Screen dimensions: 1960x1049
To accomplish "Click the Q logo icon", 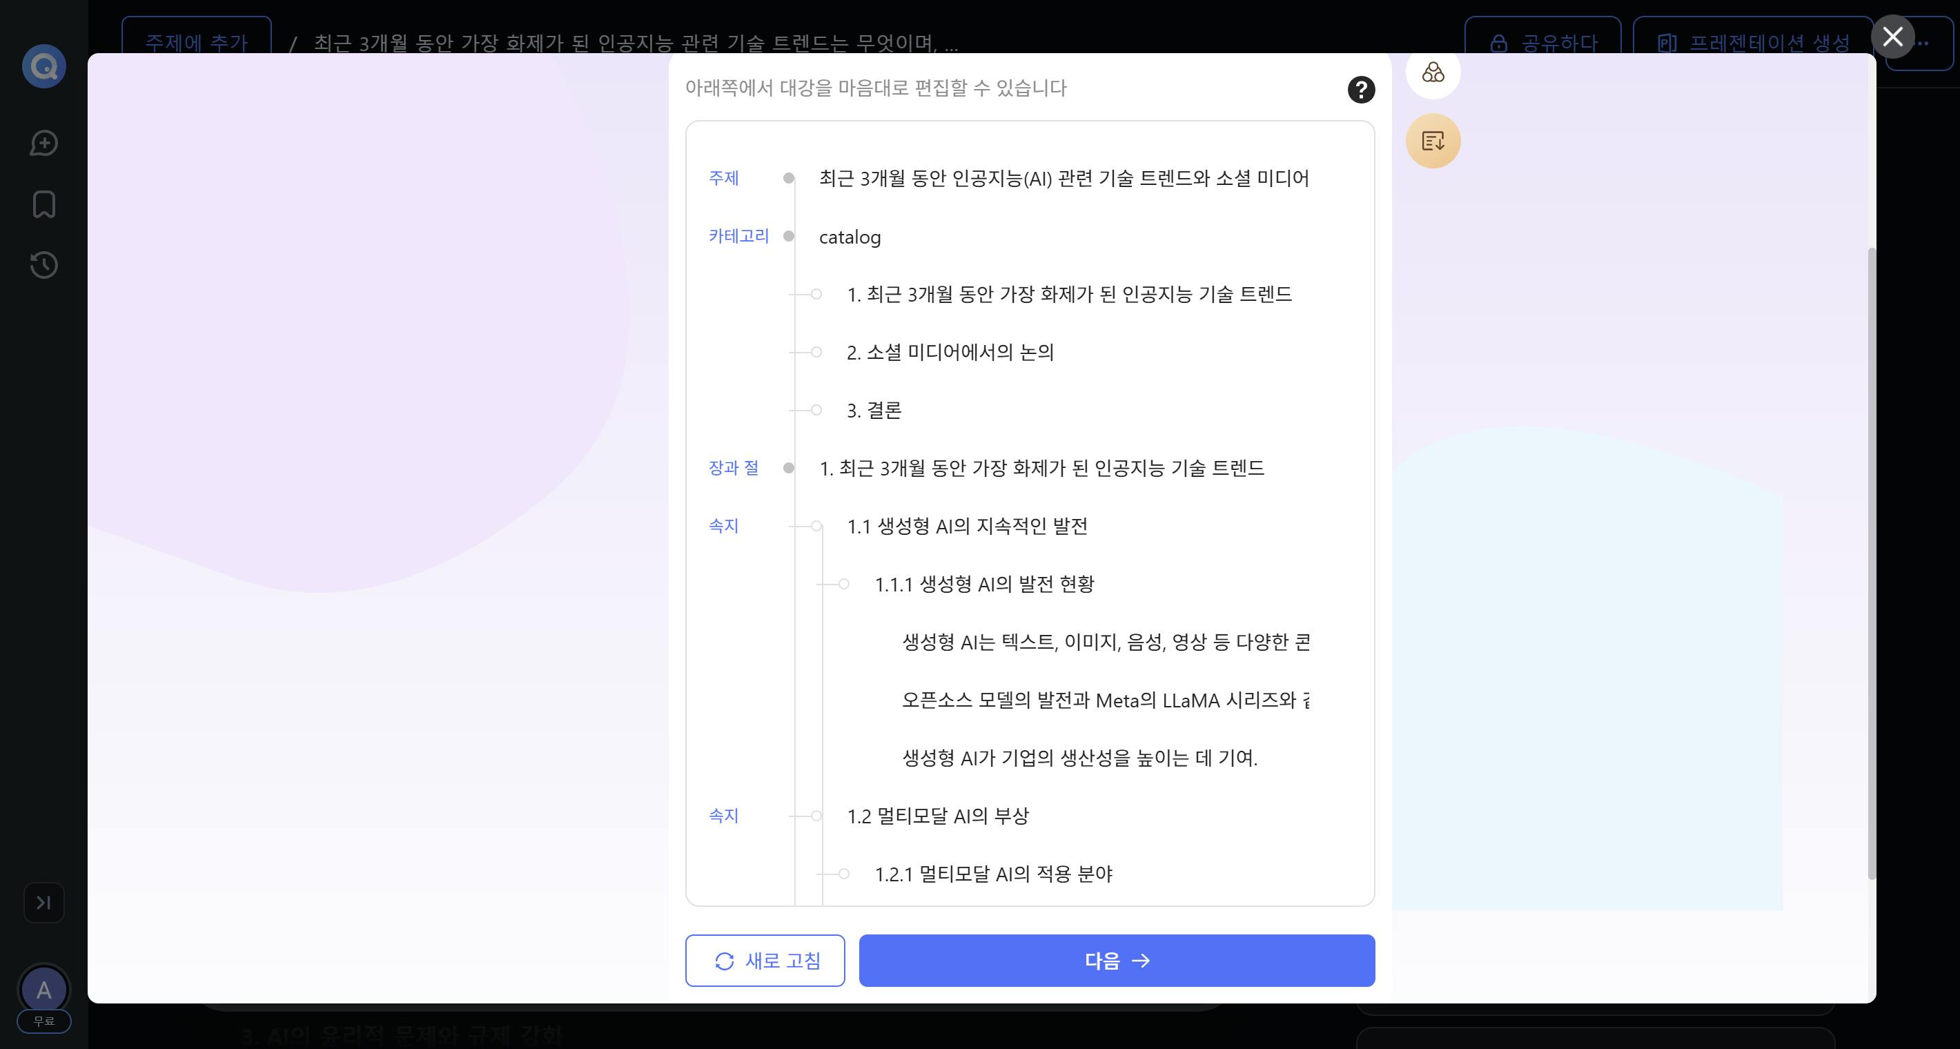I will click(x=44, y=67).
